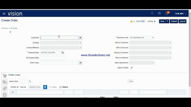Click the first wide table filter field
The image size is (191, 107).
point(40,92)
